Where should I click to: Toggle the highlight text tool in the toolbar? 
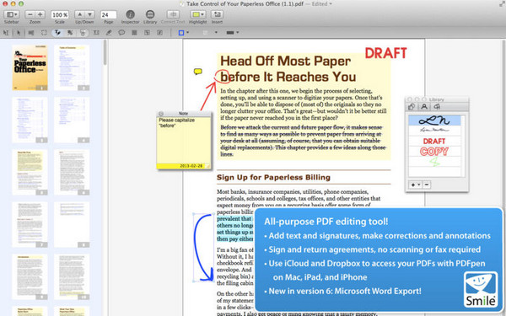pos(57,33)
